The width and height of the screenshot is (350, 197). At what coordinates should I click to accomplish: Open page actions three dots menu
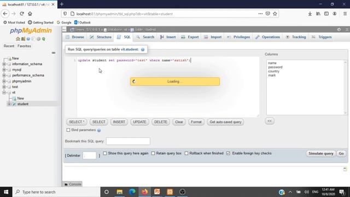click(260, 14)
